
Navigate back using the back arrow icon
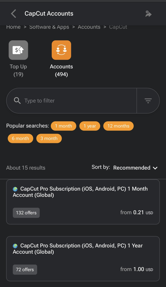click(13, 13)
